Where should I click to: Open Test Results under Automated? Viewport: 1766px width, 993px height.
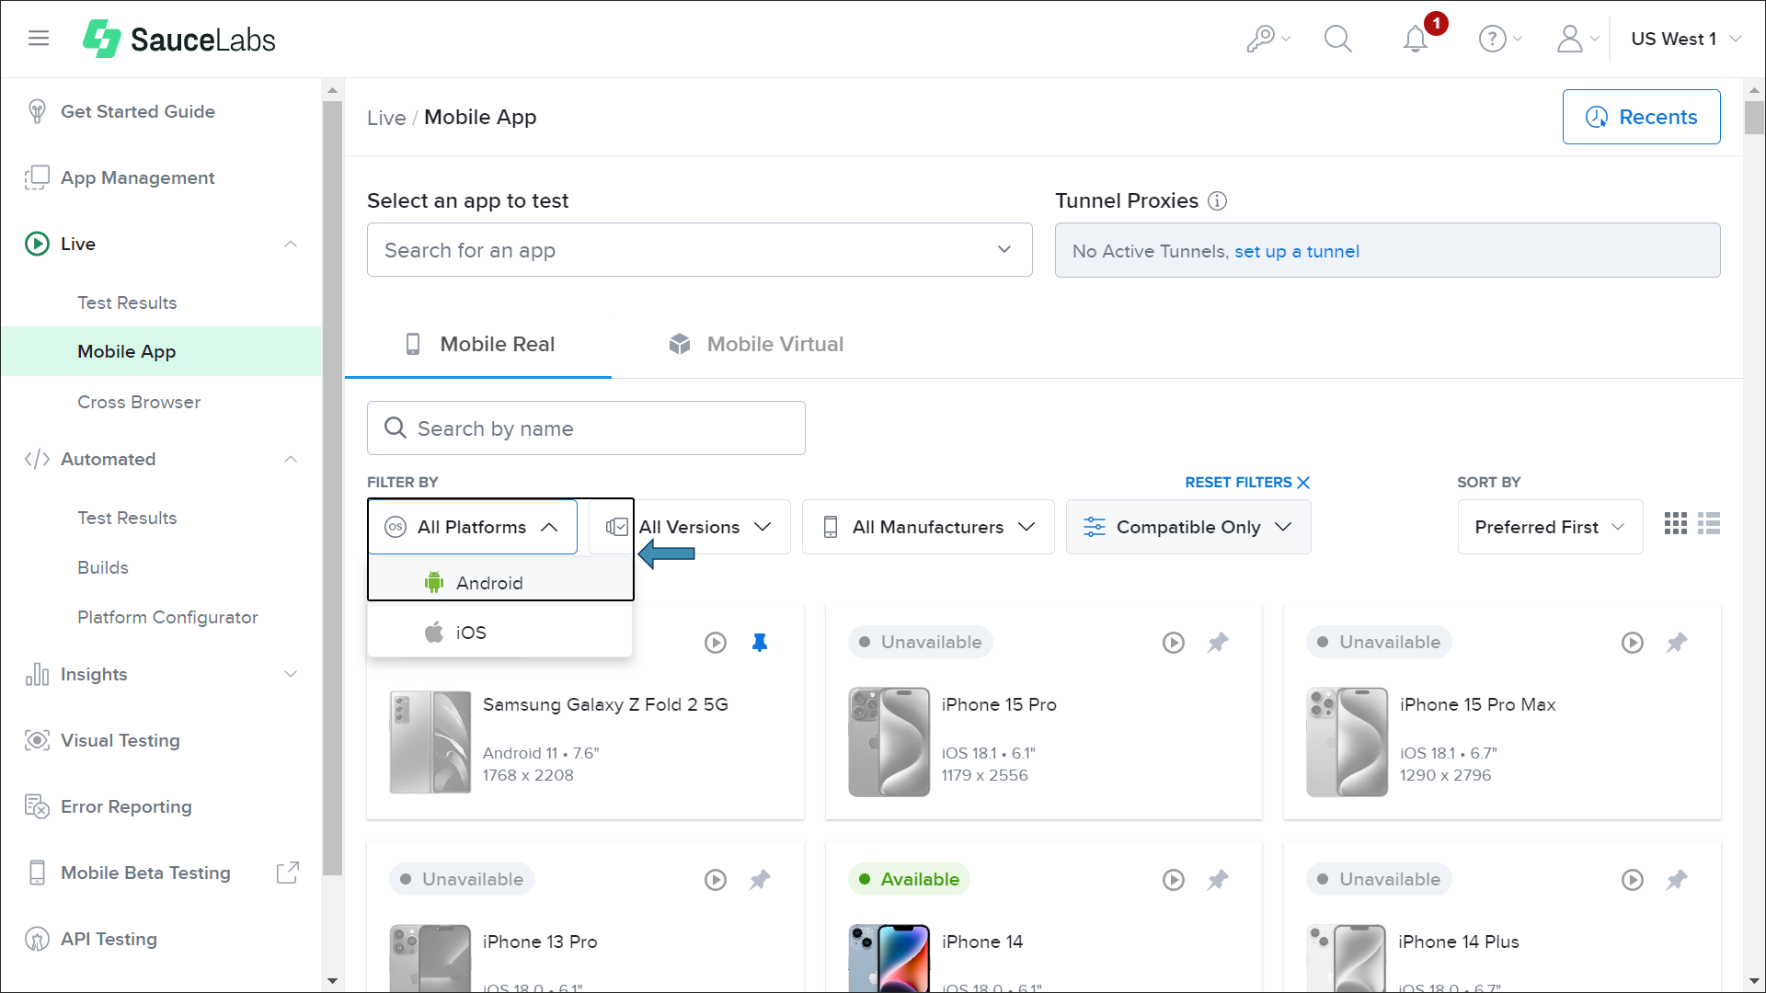pyautogui.click(x=127, y=518)
